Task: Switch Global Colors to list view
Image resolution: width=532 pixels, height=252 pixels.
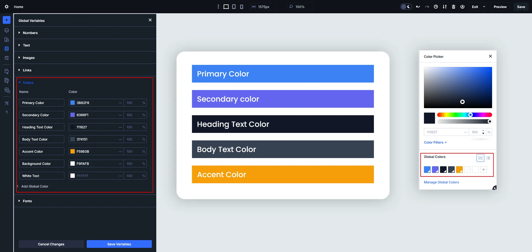Action: [x=488, y=158]
